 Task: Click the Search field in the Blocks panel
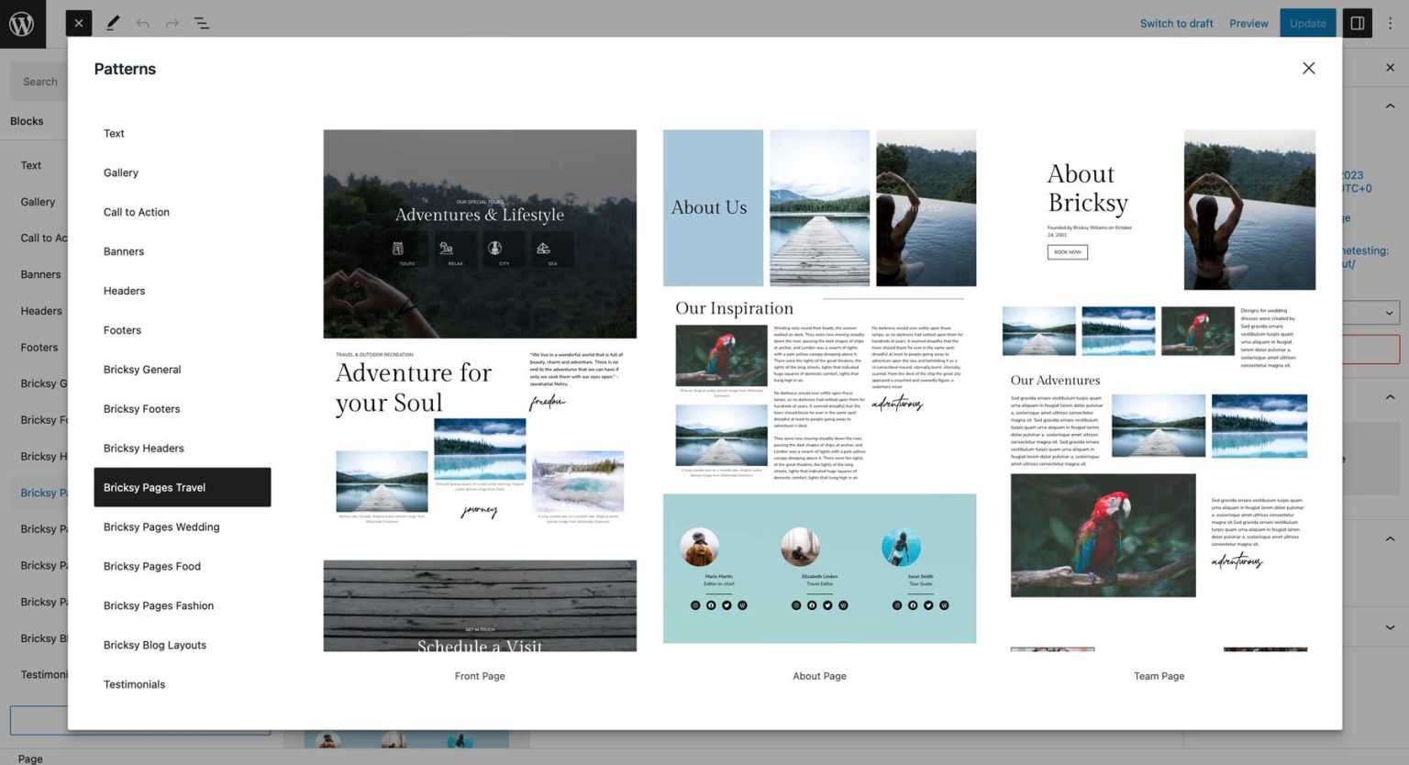(x=39, y=81)
